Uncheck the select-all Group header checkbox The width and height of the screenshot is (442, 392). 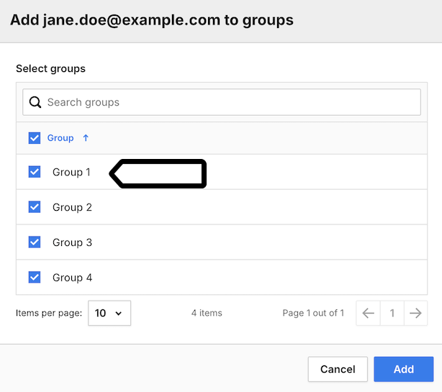tap(35, 138)
